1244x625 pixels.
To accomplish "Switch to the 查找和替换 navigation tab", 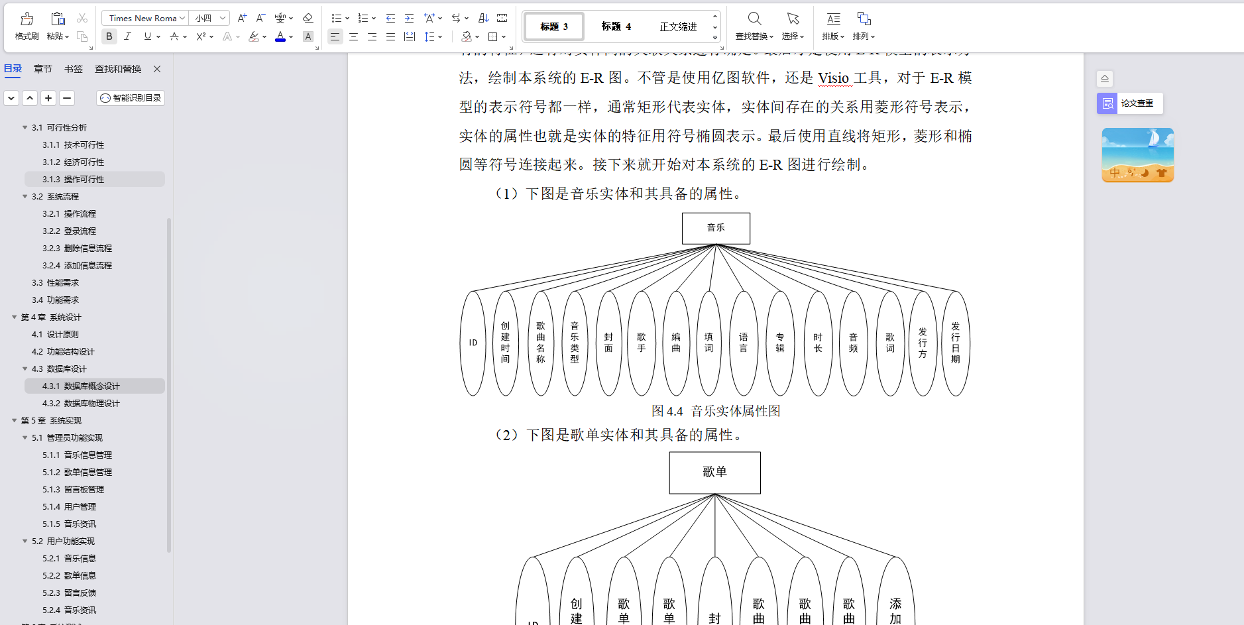I will (118, 68).
